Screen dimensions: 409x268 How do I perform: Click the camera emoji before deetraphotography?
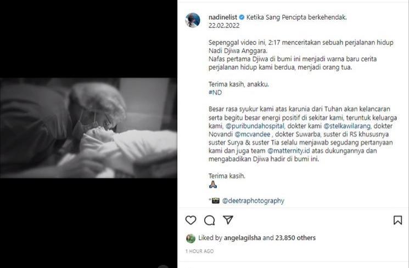click(x=215, y=201)
